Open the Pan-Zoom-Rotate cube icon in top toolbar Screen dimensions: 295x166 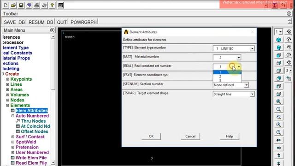(29, 5)
